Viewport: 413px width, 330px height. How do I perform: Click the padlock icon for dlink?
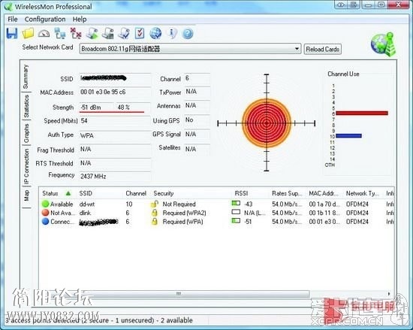click(x=155, y=213)
